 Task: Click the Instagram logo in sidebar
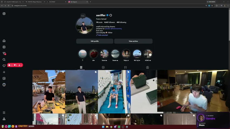point(4,14)
